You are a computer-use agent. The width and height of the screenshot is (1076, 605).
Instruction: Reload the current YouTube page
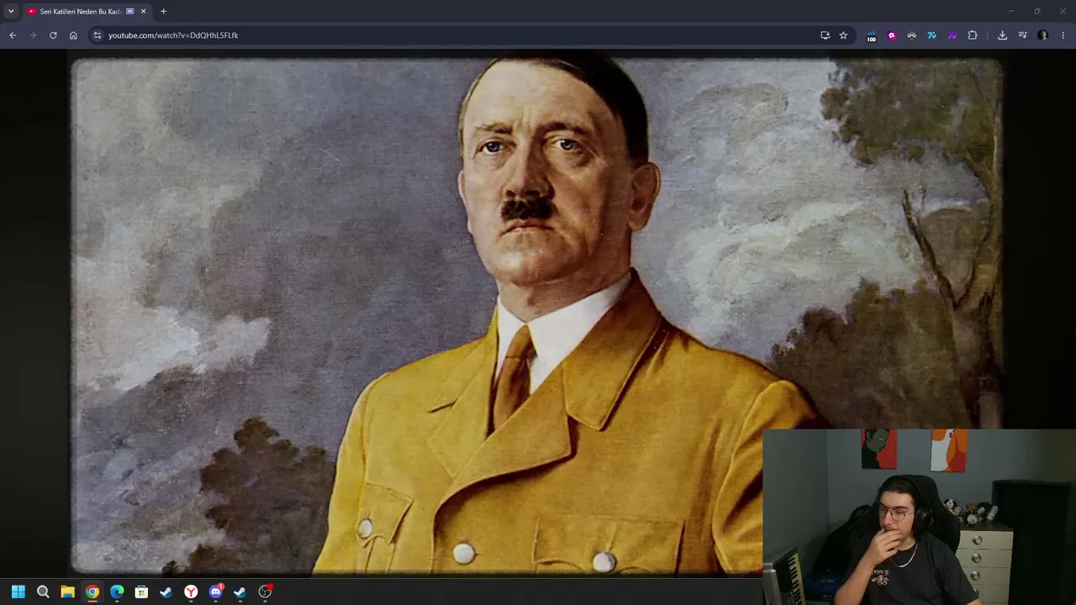(53, 35)
